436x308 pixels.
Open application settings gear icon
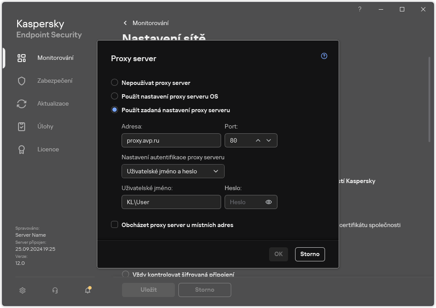point(22,290)
